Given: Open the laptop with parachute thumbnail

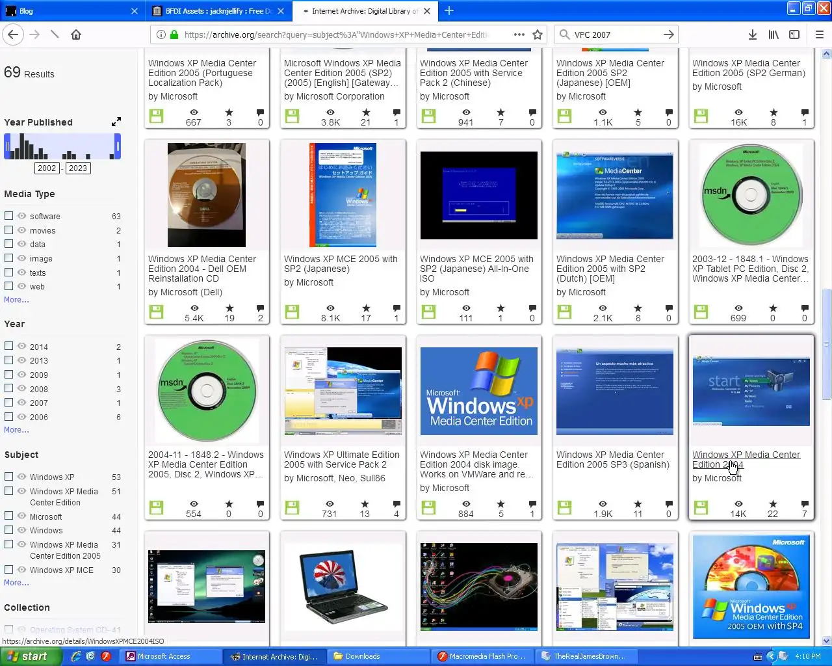Looking at the screenshot, I should [343, 587].
